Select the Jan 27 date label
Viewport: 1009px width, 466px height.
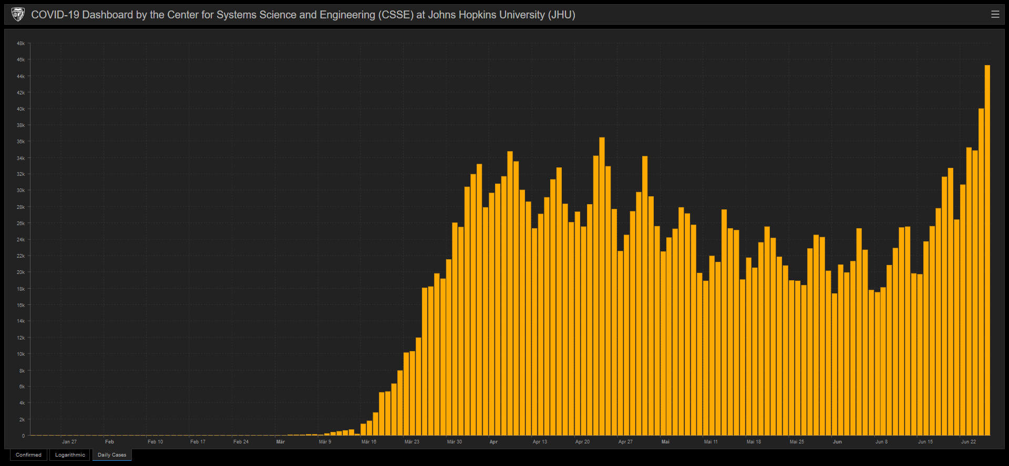69,442
